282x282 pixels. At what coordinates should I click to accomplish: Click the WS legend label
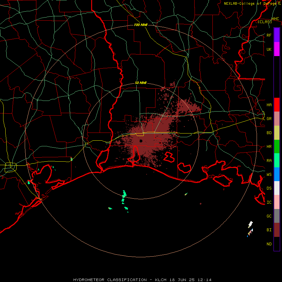pyautogui.click(x=269, y=174)
